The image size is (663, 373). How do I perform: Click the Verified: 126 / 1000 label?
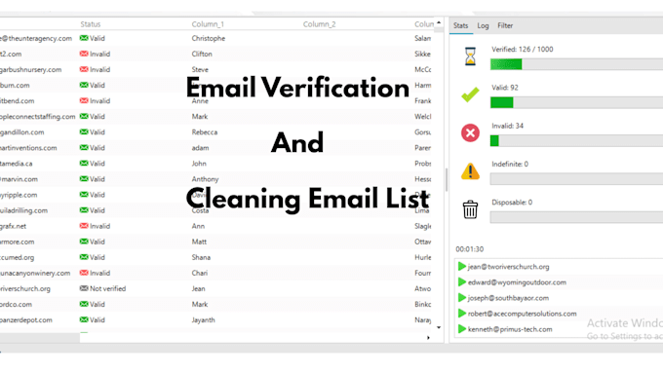[x=523, y=50]
